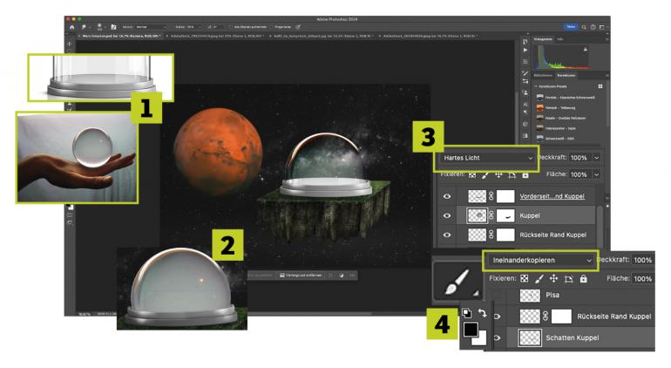
Task: Click Hintergrund entfernen in the contextual task bar
Action: click(301, 275)
